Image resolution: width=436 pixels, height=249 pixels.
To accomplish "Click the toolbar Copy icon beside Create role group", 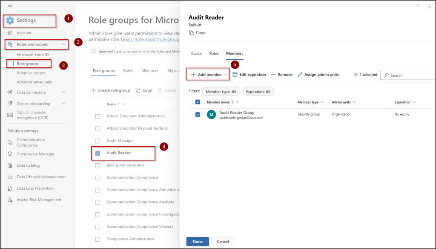I will [138, 90].
